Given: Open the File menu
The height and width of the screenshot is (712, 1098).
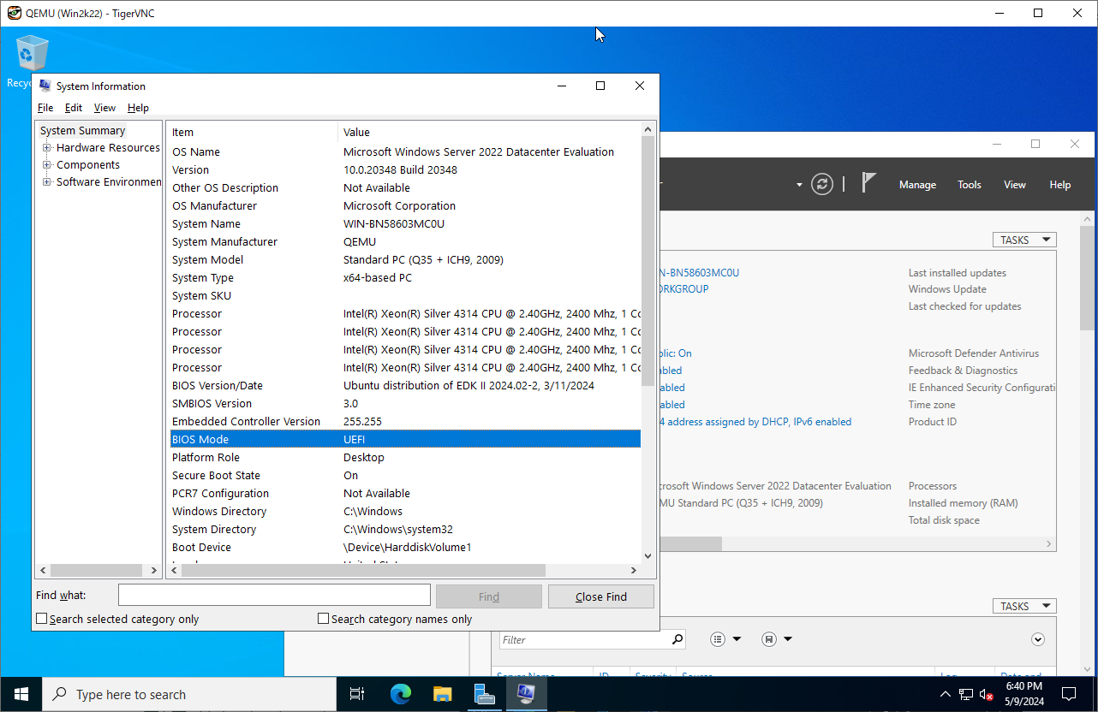Looking at the screenshot, I should tap(45, 108).
